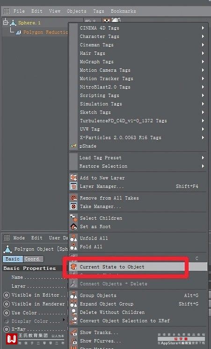Click the Take Manager icon
211x349 pixels.
73,206
